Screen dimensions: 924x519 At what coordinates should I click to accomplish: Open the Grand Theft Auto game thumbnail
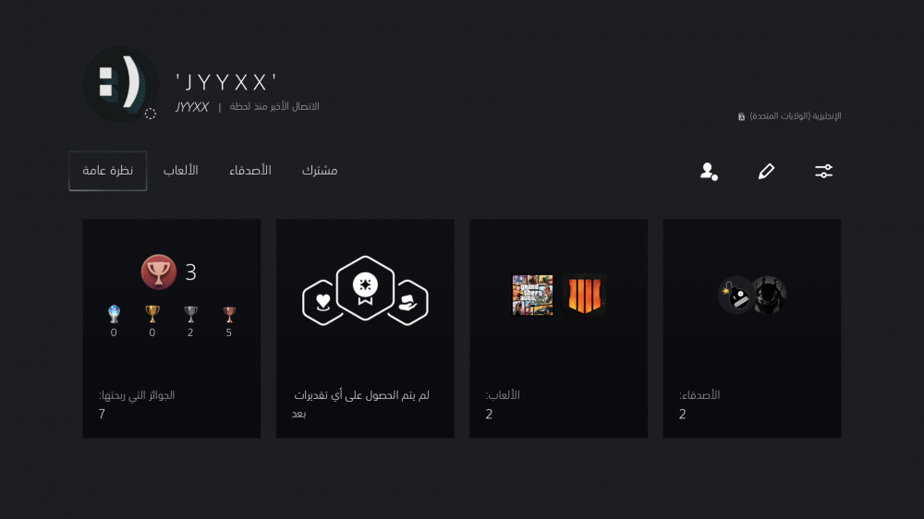click(x=533, y=296)
